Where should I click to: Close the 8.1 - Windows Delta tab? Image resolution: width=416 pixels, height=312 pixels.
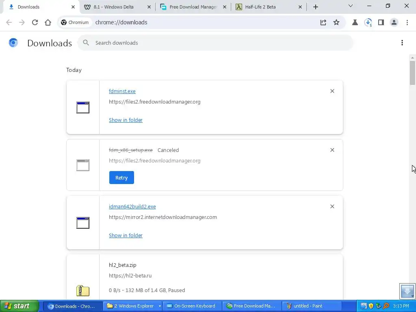click(x=149, y=7)
